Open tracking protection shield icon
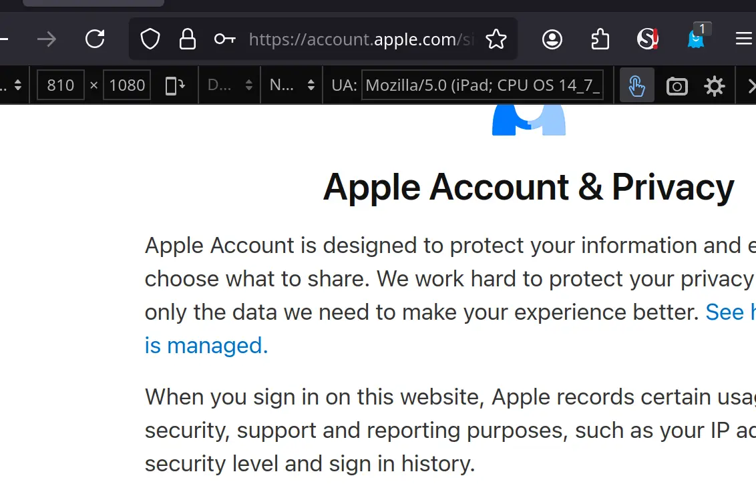This screenshot has height=504, width=756. point(150,39)
